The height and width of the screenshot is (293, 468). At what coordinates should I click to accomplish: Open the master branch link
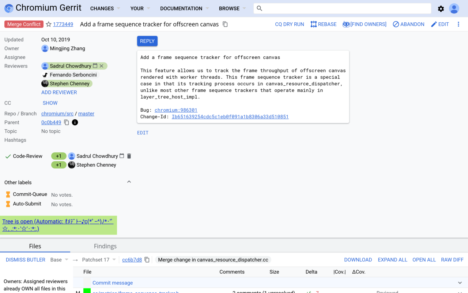click(86, 114)
